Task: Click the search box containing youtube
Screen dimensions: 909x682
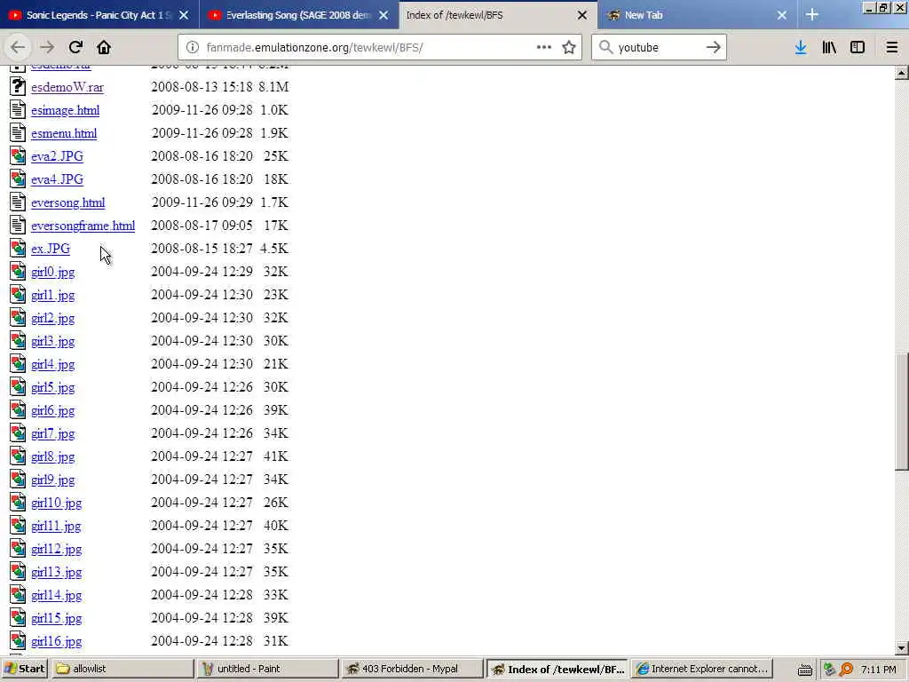Action: (658, 48)
